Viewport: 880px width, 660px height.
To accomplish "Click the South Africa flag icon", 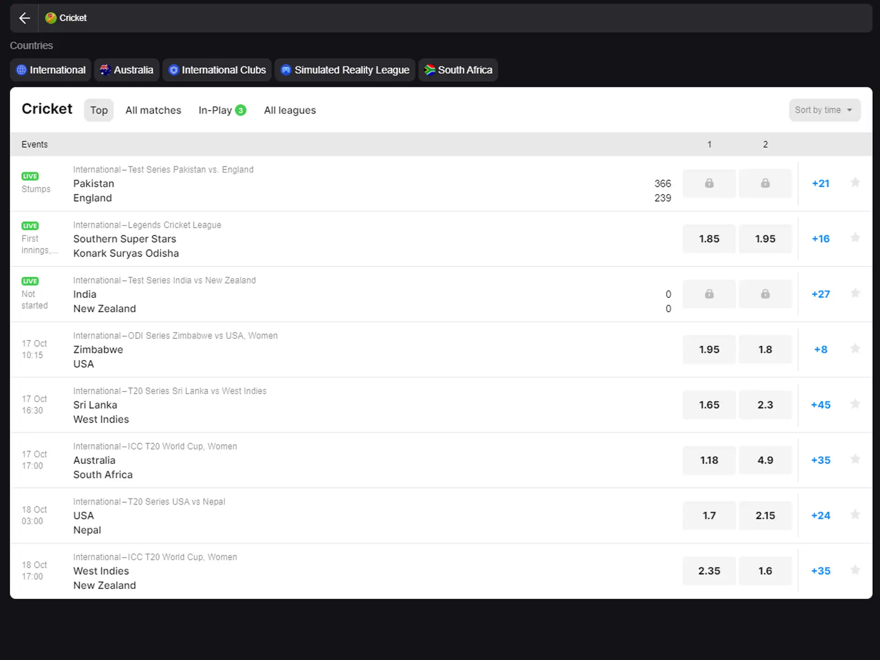I will tap(429, 69).
